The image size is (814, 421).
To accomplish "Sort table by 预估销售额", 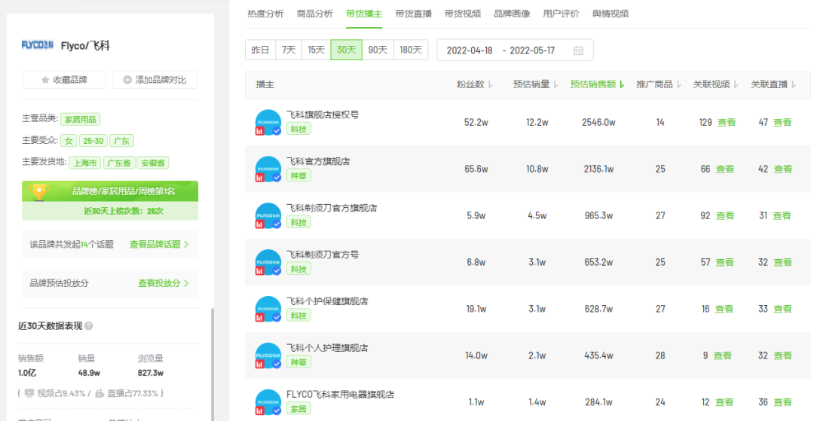I will click(596, 84).
